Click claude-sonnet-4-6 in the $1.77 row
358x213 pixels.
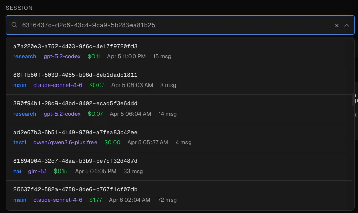pos(58,200)
